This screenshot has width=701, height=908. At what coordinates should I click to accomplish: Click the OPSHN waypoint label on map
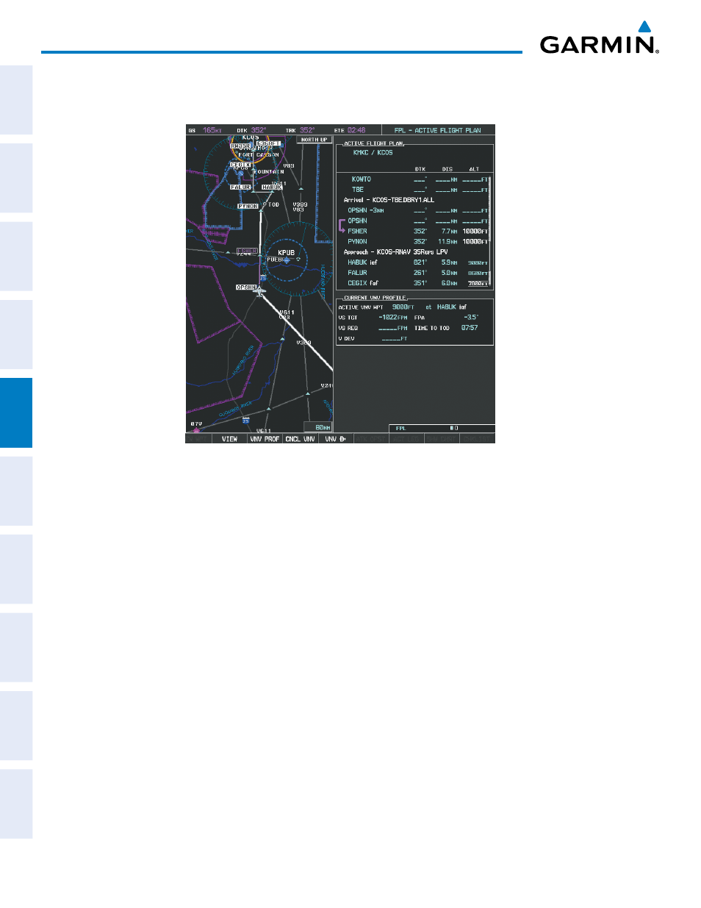coord(246,287)
